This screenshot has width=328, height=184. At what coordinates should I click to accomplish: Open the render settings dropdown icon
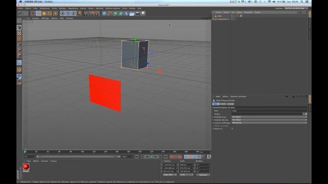click(x=97, y=13)
